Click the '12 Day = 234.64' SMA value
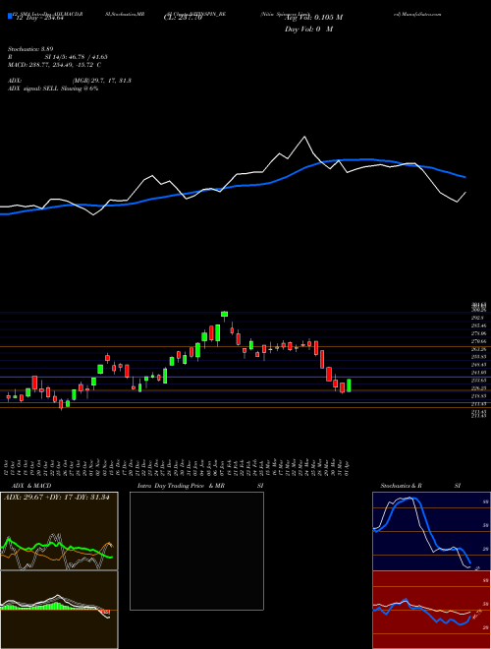This screenshot has height=649, width=491. 38,19
